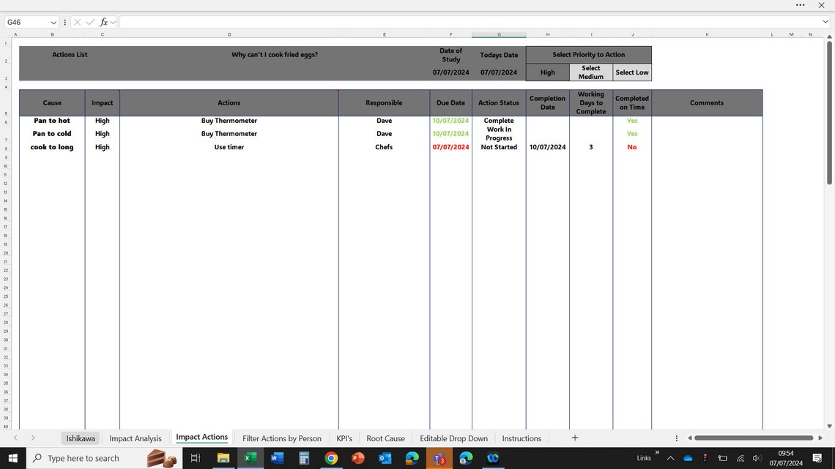Image resolution: width=835 pixels, height=469 pixels.
Task: Open the KPI's sheet tab
Action: point(344,438)
